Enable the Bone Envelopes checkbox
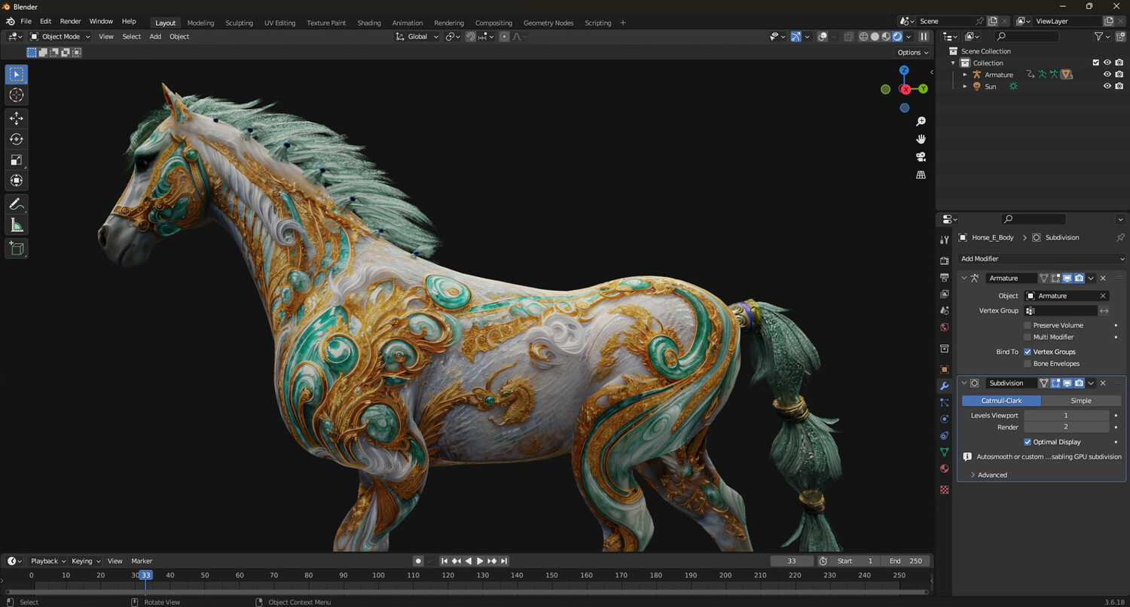 tap(1028, 364)
